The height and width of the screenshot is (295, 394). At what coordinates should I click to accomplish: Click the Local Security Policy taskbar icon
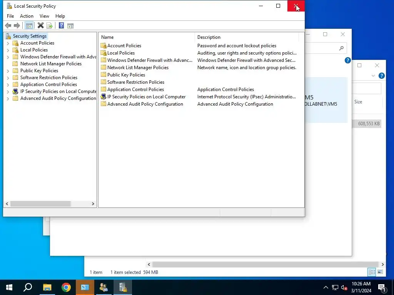click(x=123, y=287)
